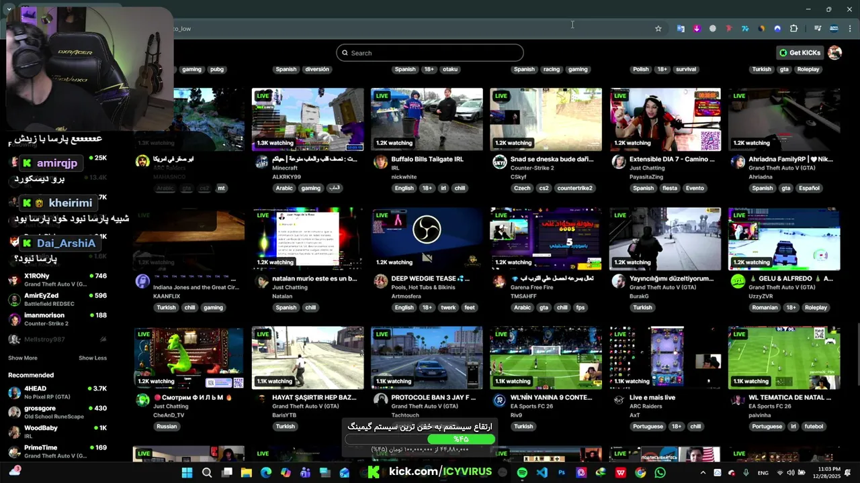Open Photoshop from the taskbar
Viewport: 860px width, 483px height.
(562, 473)
